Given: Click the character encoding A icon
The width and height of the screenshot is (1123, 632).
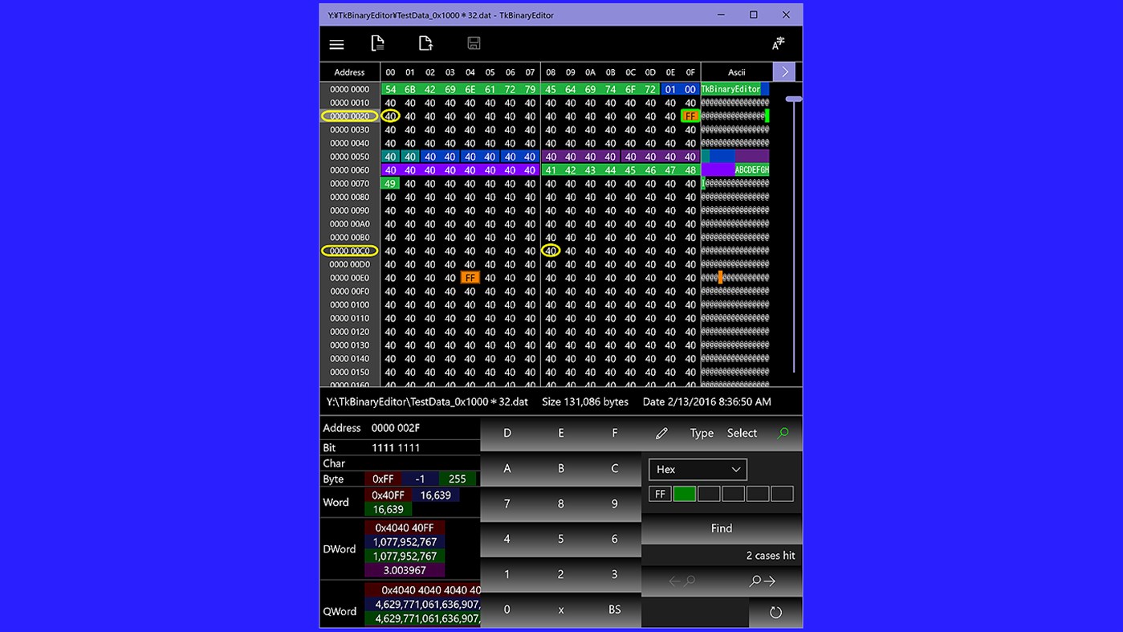Looking at the screenshot, I should point(776,43).
